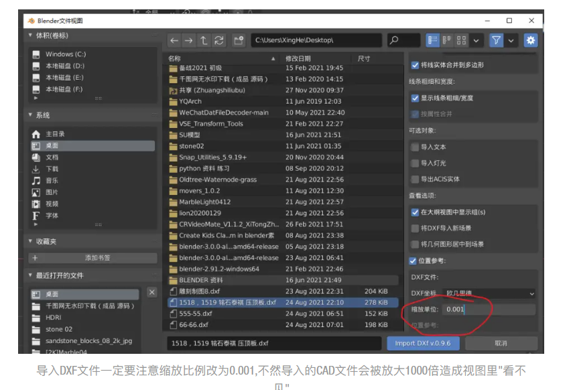Select file 555-55.dxf
Screen dimensions: 569x390
(x=283, y=314)
